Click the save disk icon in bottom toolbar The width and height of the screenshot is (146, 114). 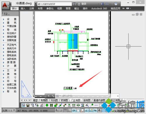[x=28, y=105]
